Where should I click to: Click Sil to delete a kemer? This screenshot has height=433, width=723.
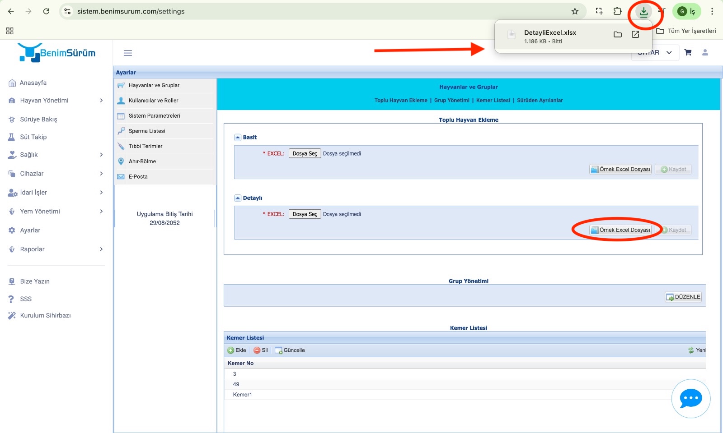point(261,350)
